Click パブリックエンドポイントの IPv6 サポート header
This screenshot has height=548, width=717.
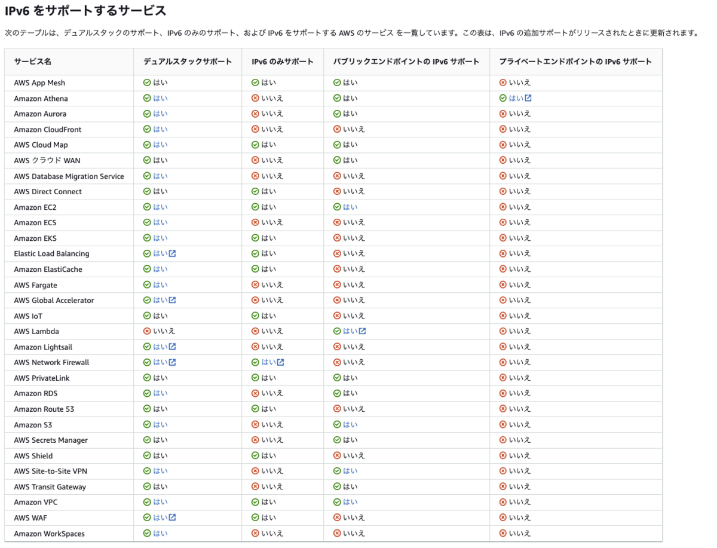tap(406, 62)
